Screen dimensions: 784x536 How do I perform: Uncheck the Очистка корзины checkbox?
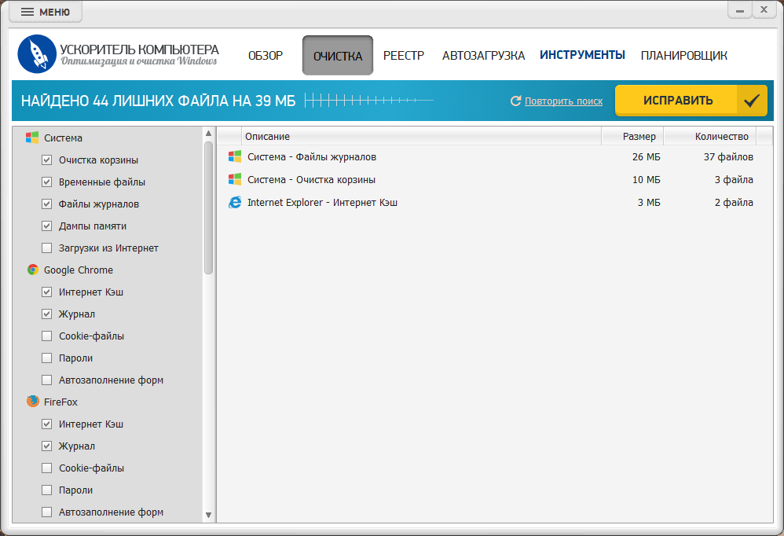coord(46,160)
